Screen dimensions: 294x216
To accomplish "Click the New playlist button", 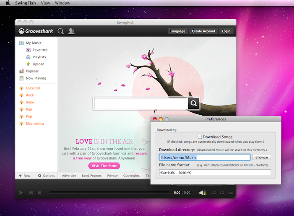I will pos(25,175).
